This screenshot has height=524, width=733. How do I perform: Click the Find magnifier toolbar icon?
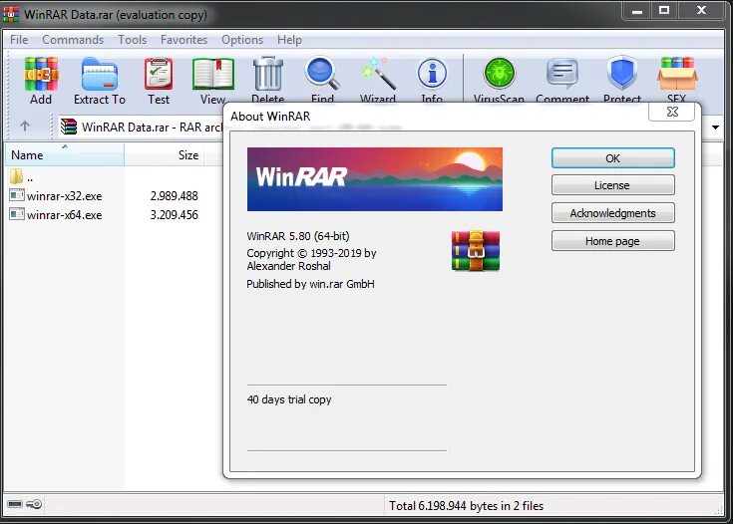[322, 74]
